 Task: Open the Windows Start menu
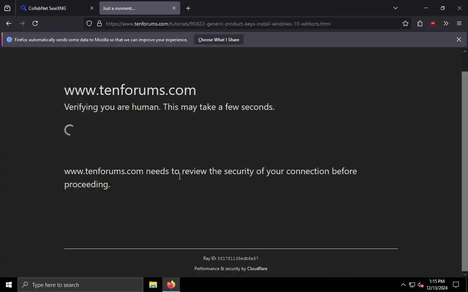(x=9, y=285)
